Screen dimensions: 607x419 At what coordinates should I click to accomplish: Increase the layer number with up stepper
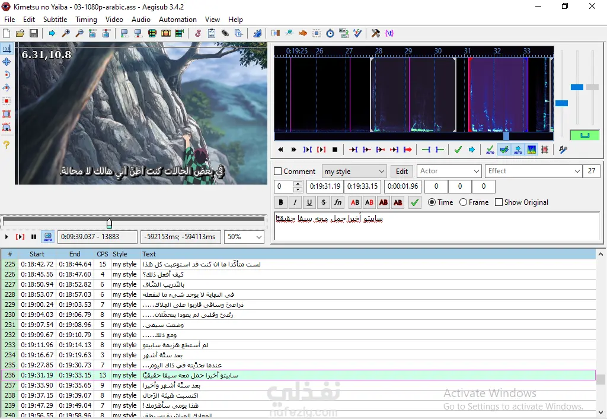[x=298, y=184]
